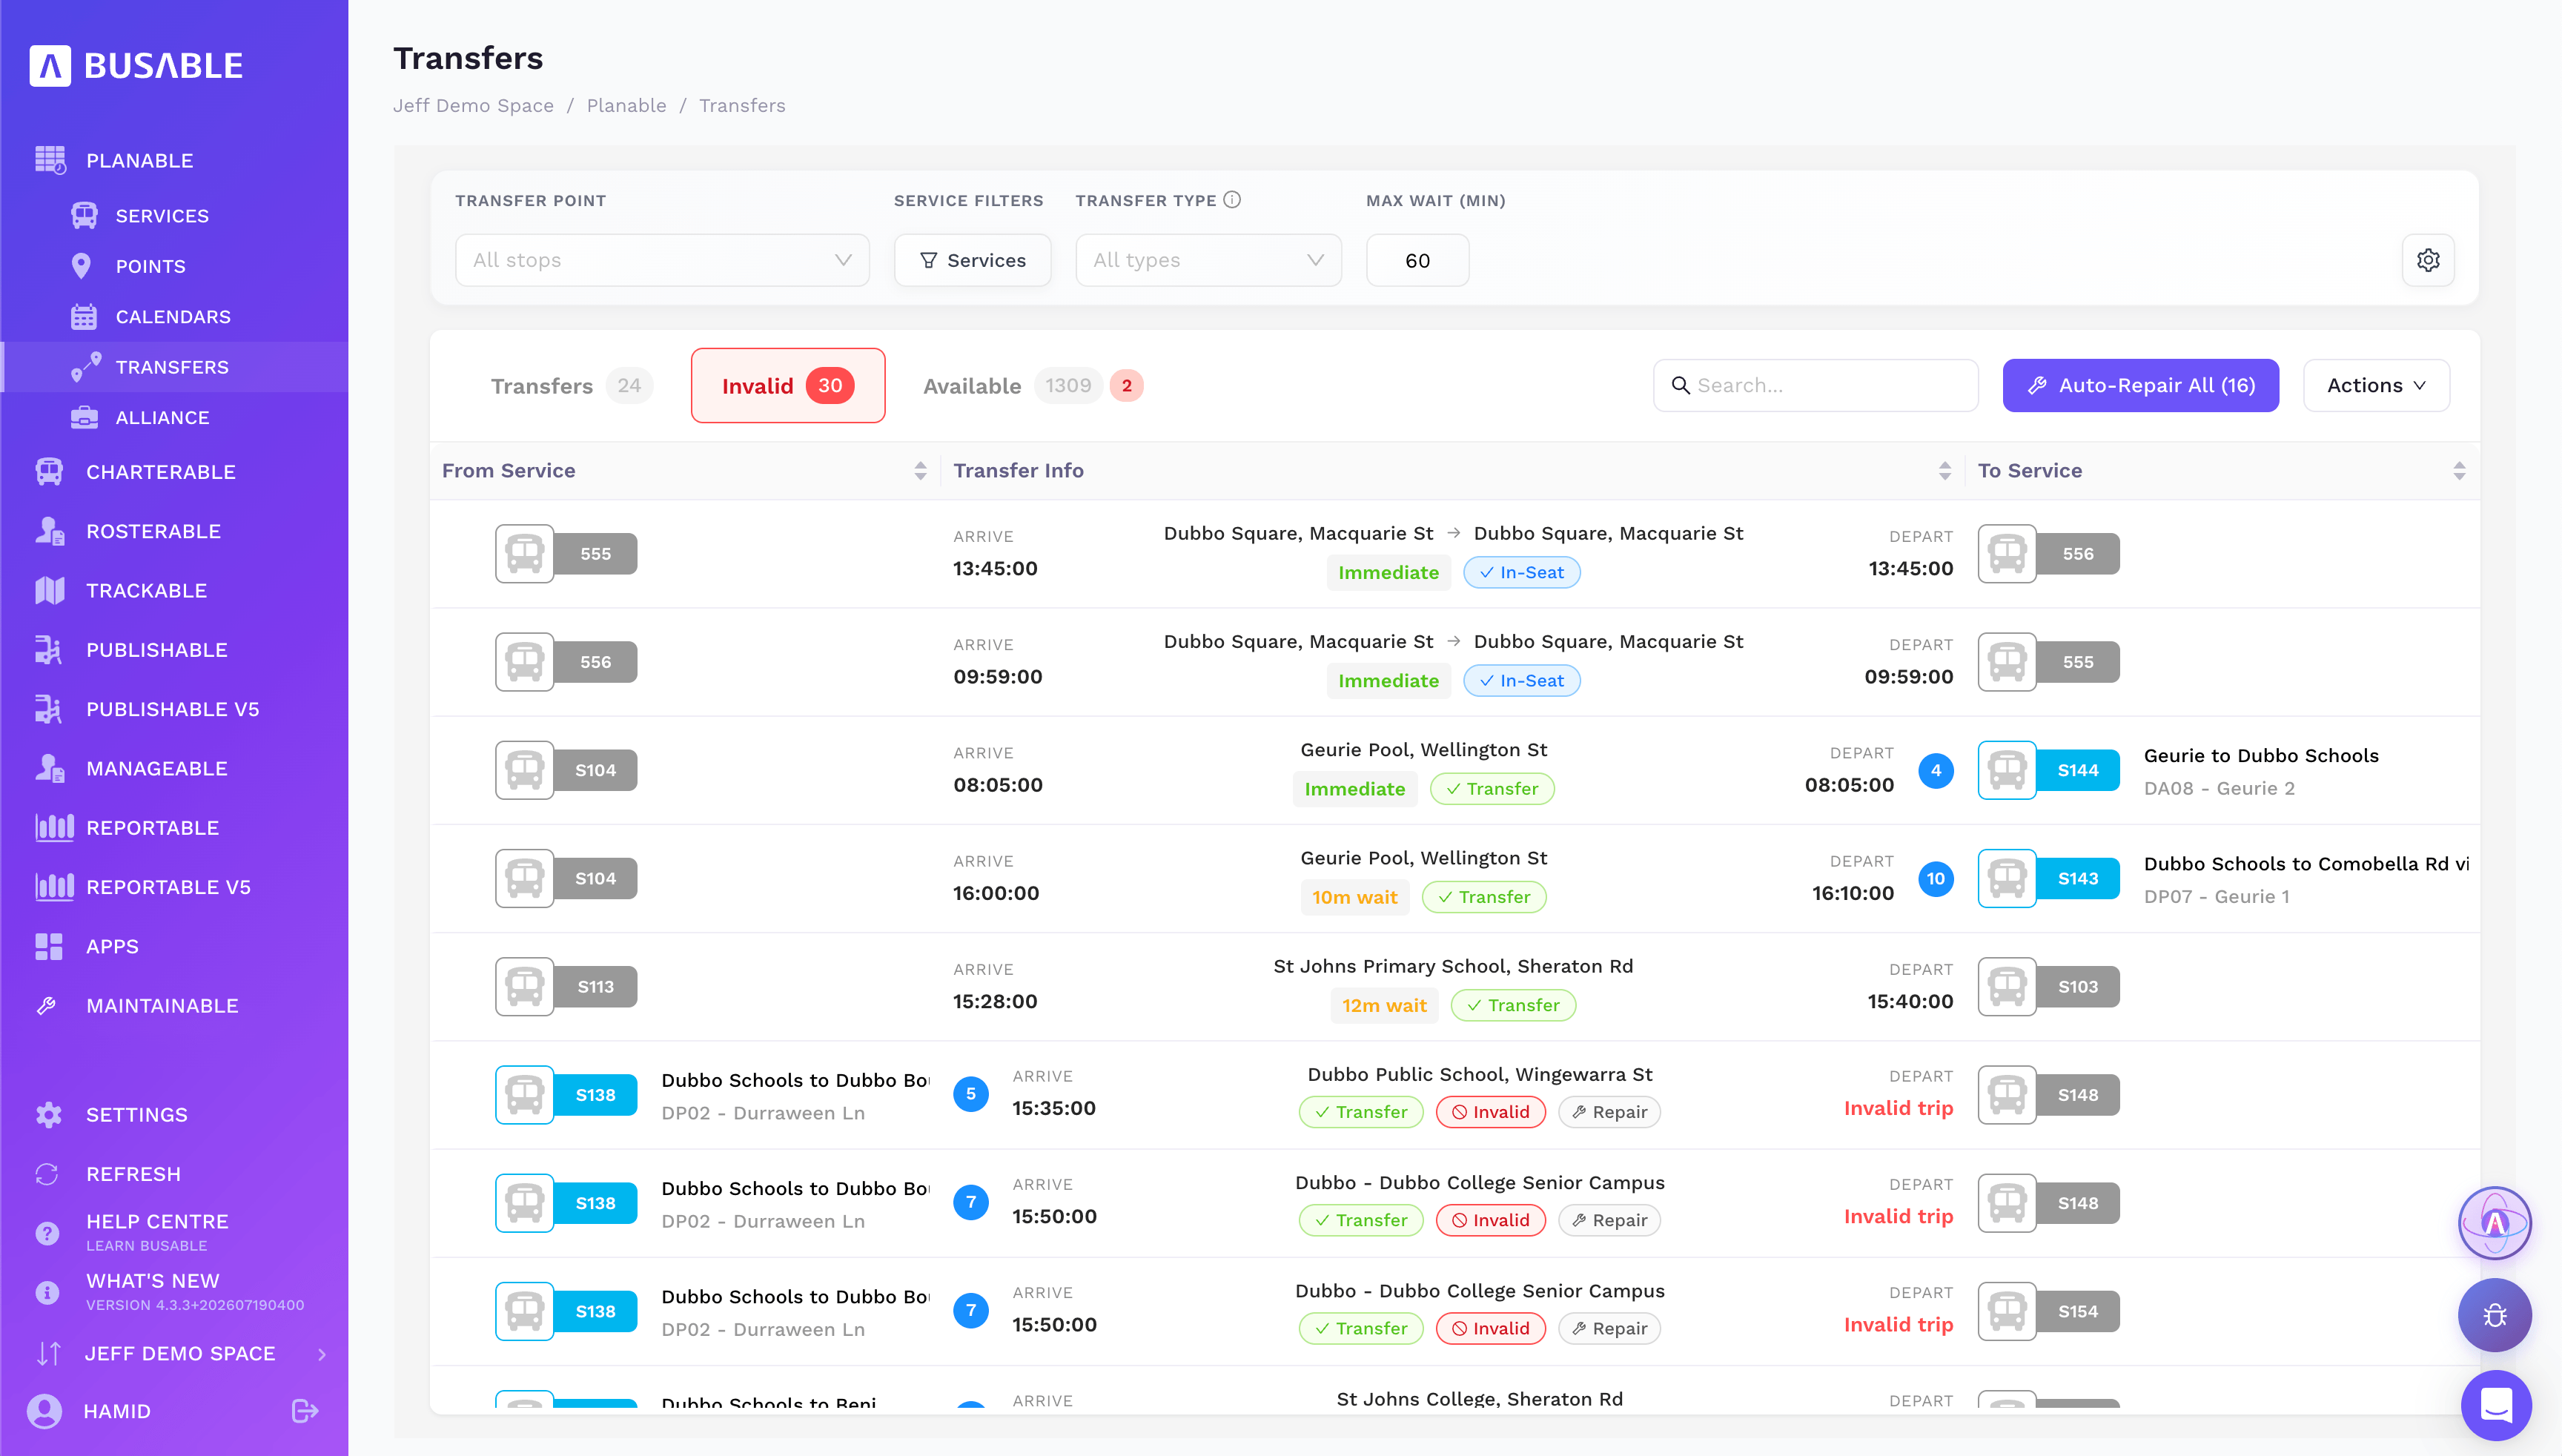Click the S144 bus service badge
Image resolution: width=2562 pixels, height=1456 pixels.
[x=2048, y=770]
